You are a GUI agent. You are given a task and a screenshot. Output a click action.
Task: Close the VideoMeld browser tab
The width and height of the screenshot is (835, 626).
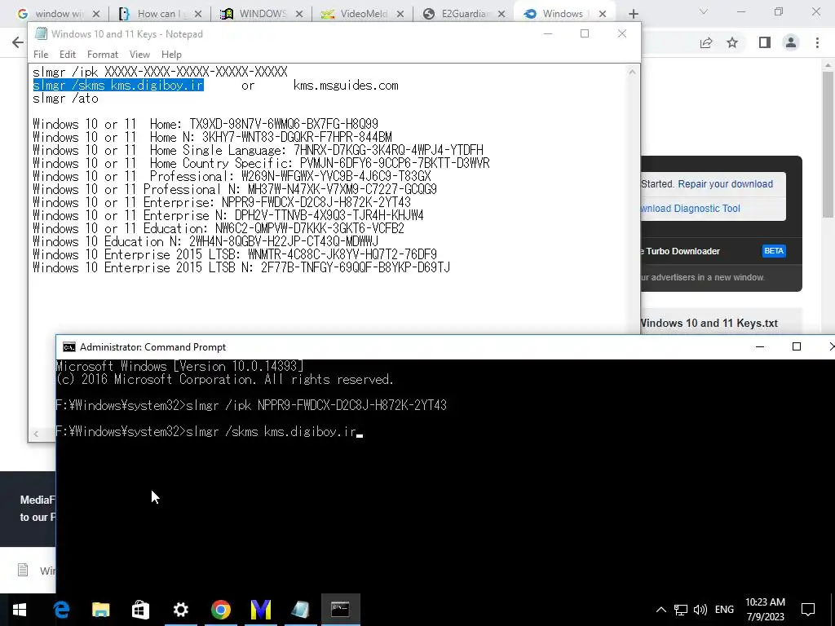(400, 14)
